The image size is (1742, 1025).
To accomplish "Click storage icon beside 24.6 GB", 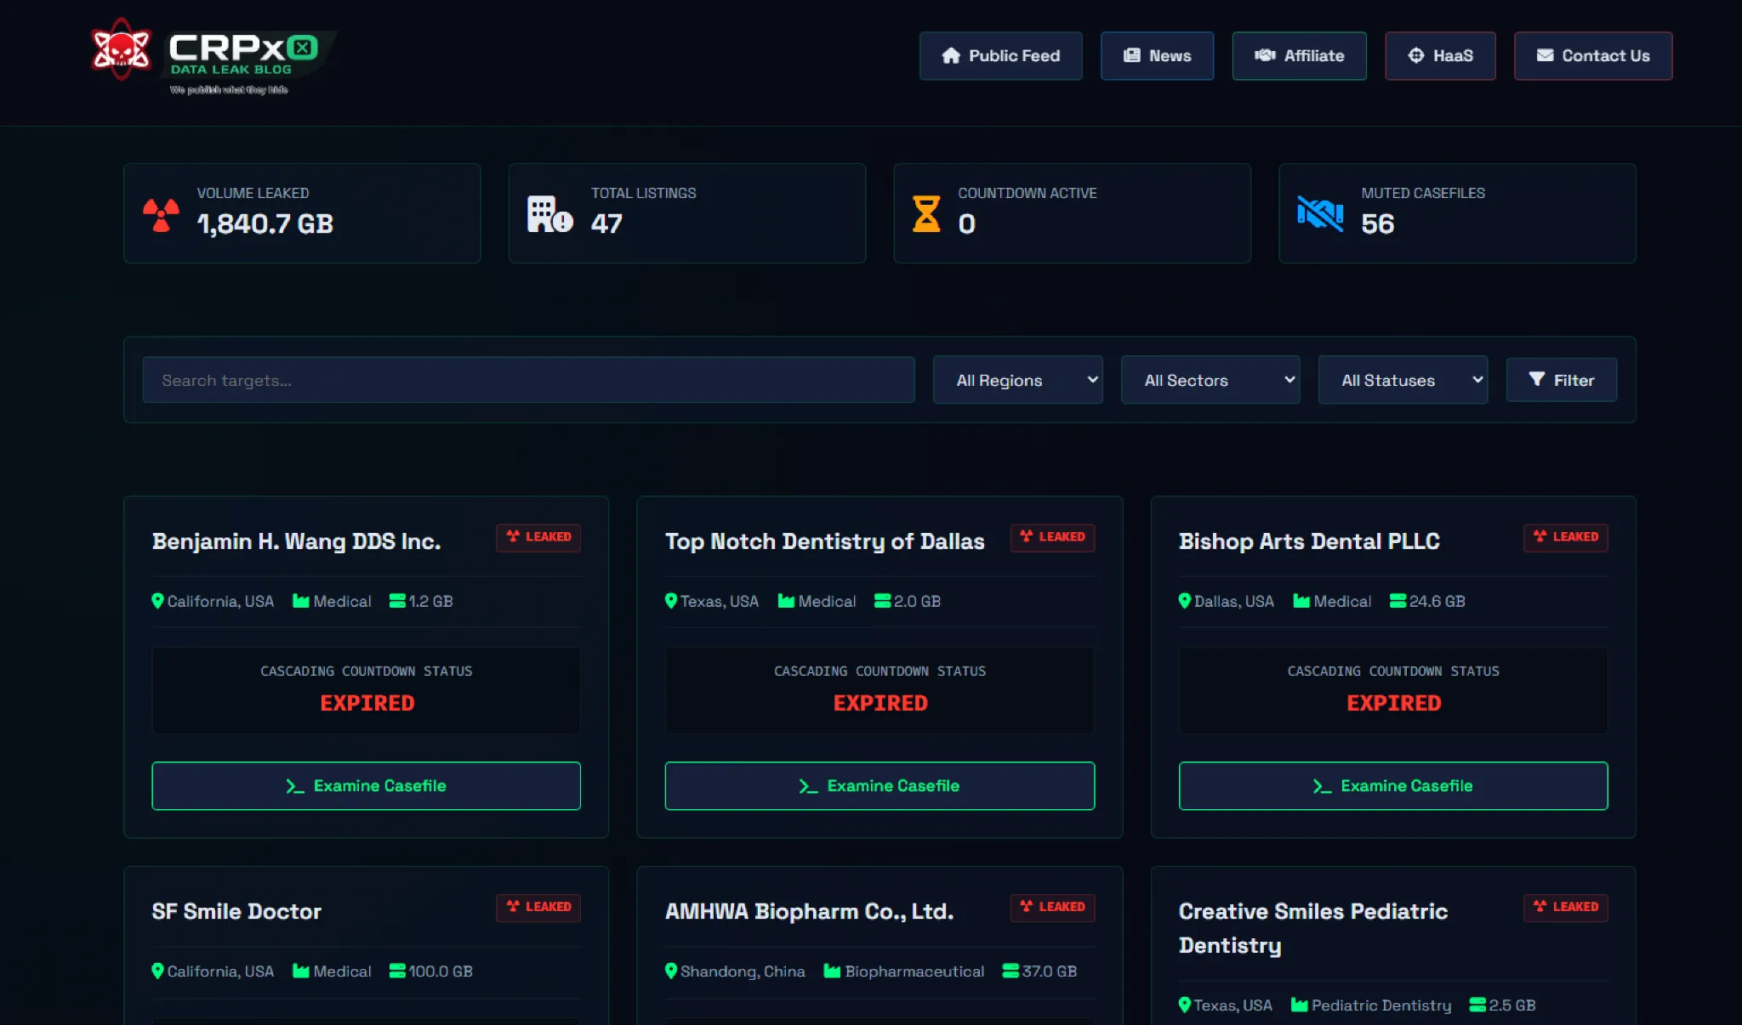I will click(x=1397, y=601).
